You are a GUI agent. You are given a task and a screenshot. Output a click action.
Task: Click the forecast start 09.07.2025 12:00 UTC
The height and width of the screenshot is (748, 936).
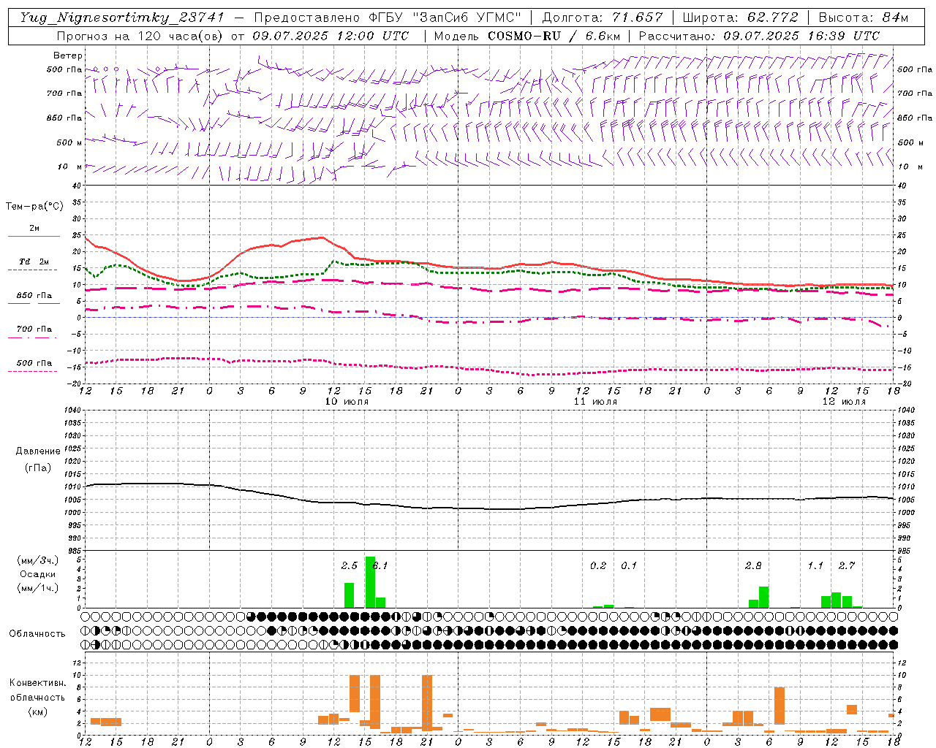(x=331, y=36)
